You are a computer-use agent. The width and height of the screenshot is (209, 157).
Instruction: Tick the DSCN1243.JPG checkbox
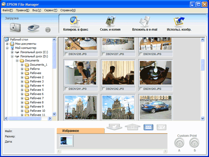pyautogui.click(x=141, y=89)
